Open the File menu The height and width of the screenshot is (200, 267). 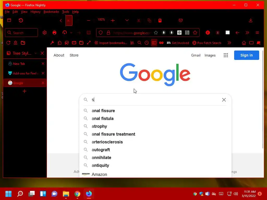click(x=7, y=12)
